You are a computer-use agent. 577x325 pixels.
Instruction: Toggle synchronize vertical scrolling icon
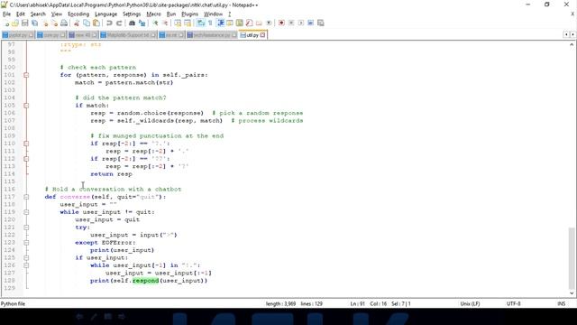click(x=178, y=23)
